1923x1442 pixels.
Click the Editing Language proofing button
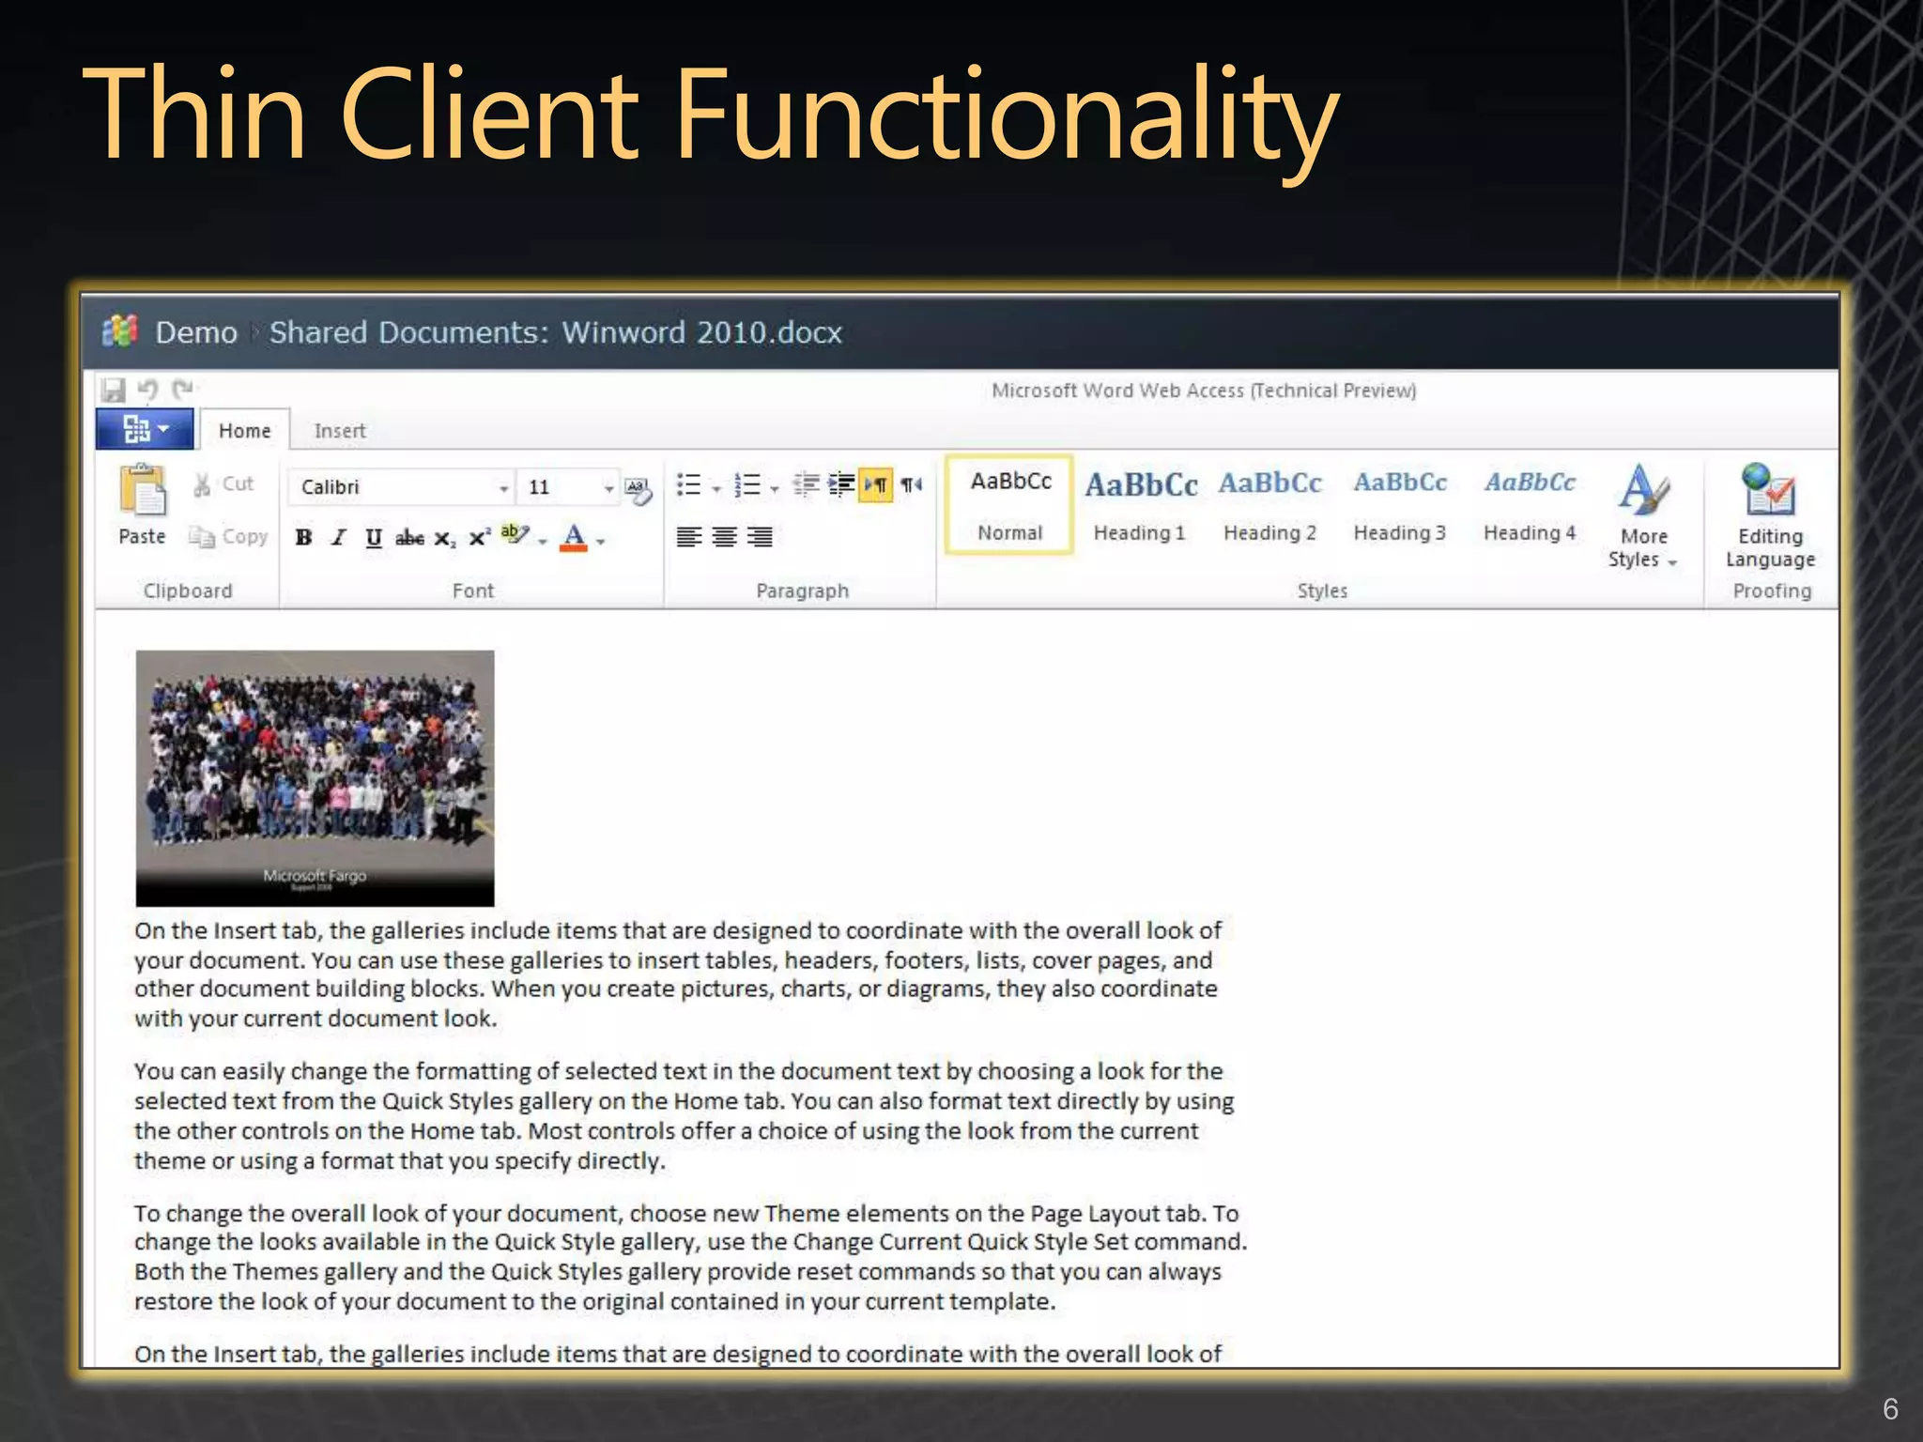(1770, 516)
